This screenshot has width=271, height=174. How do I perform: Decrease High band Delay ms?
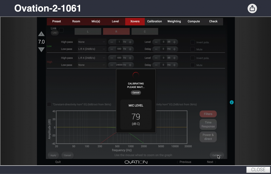(156, 65)
